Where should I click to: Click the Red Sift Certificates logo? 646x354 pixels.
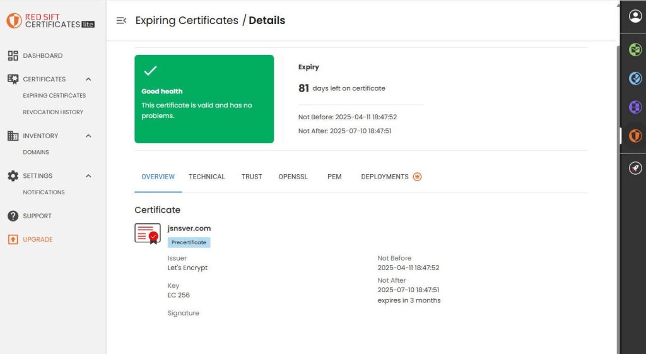pyautogui.click(x=50, y=21)
